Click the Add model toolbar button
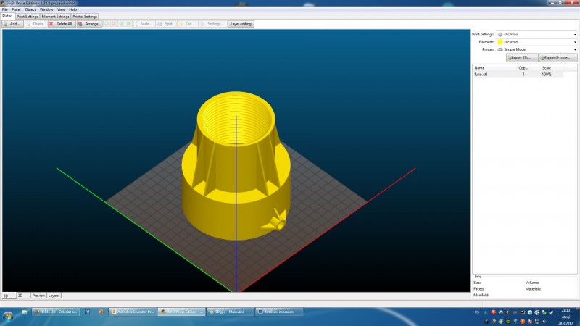 pyautogui.click(x=13, y=24)
